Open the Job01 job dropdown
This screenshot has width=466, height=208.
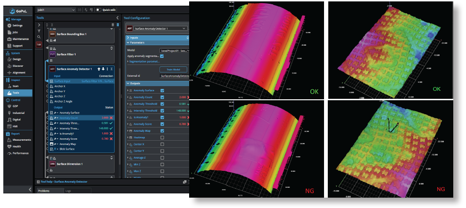coord(56,9)
